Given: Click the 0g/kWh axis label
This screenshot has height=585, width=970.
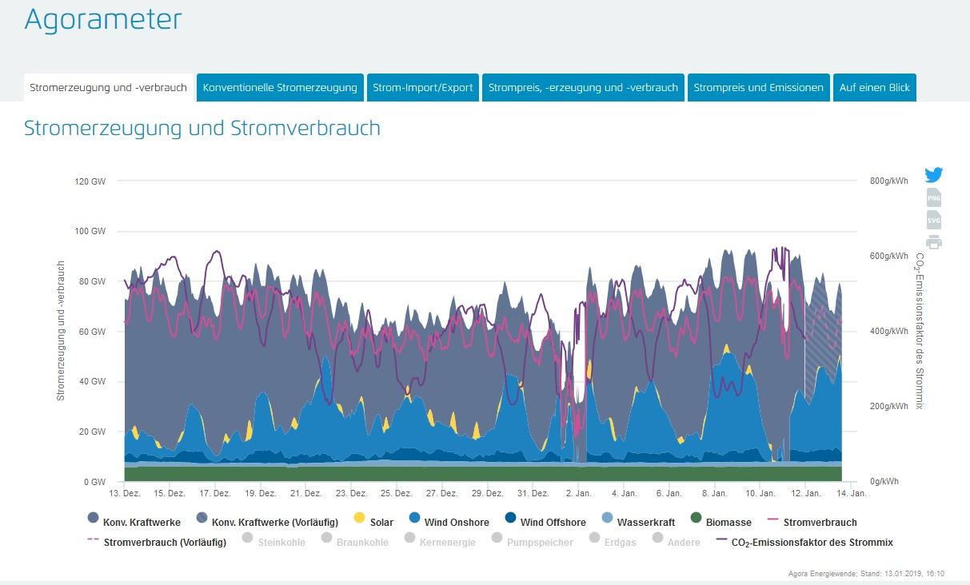Looking at the screenshot, I should tap(884, 482).
